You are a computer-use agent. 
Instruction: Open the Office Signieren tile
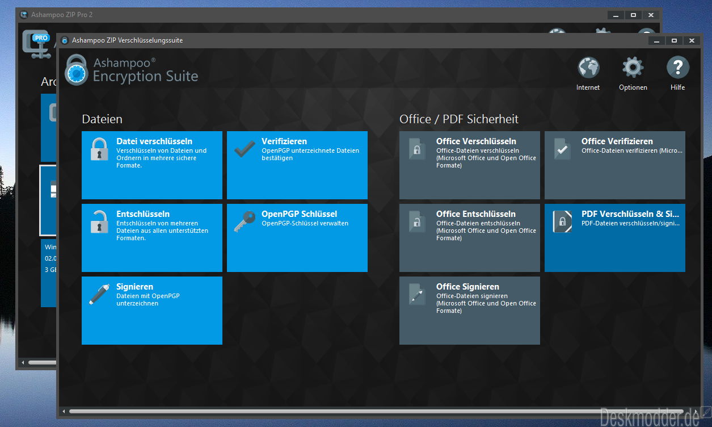click(470, 311)
